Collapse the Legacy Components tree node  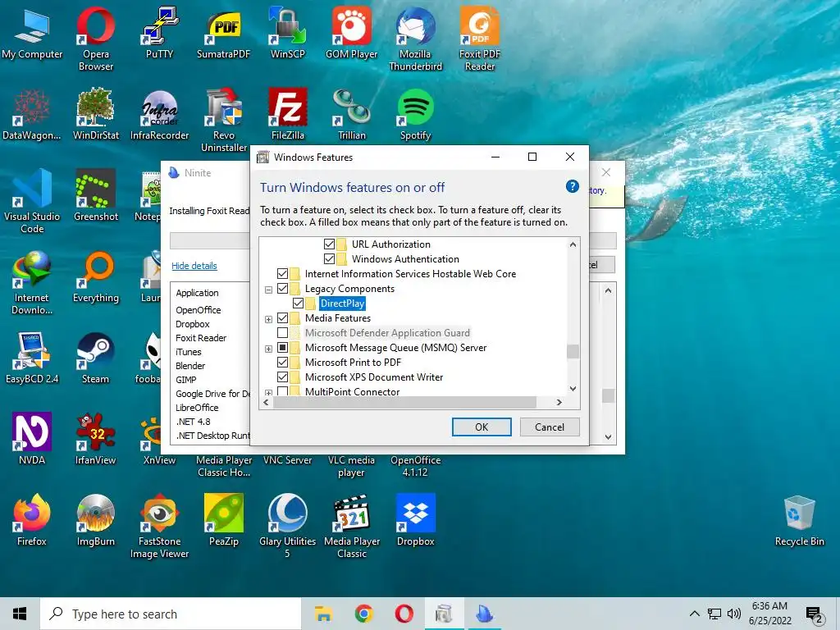pos(268,290)
